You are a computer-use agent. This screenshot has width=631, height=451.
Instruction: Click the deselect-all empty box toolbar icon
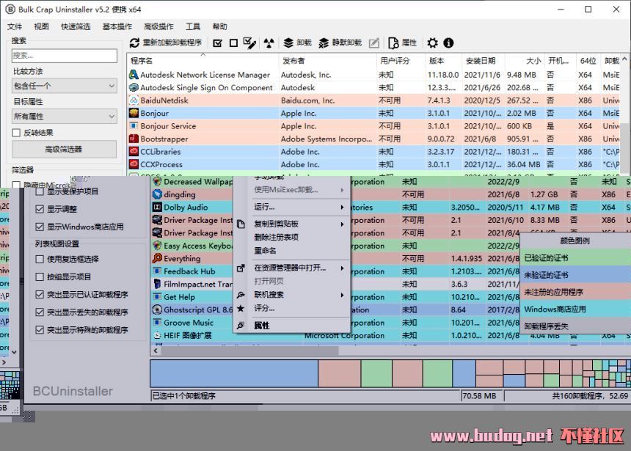[233, 43]
